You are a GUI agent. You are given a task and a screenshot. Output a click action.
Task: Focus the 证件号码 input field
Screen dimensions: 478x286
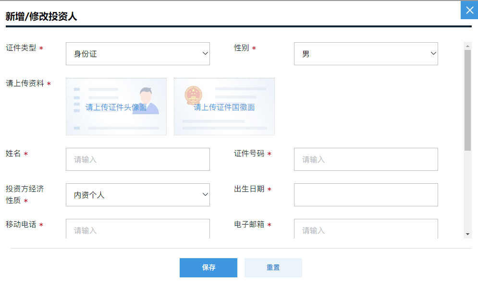coord(366,159)
